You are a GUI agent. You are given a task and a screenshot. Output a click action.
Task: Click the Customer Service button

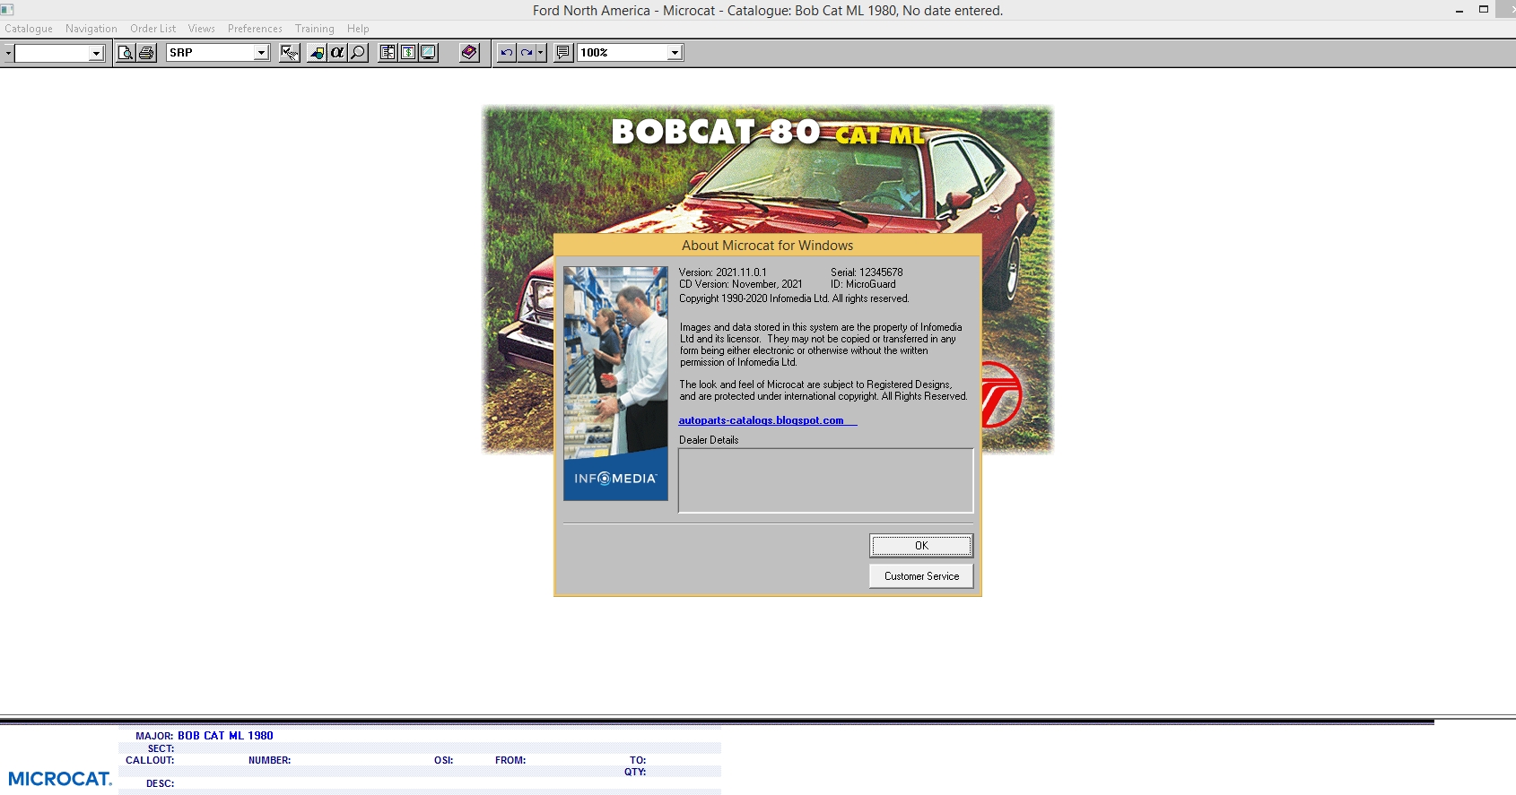pyautogui.click(x=921, y=576)
